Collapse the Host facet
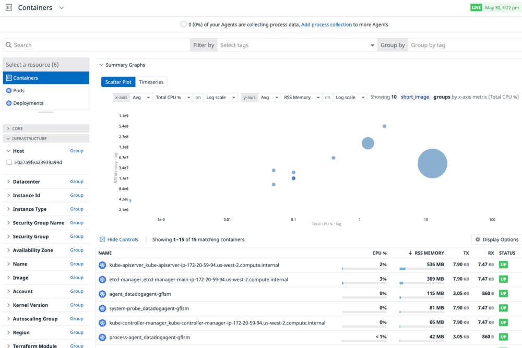Image resolution: width=522 pixels, height=348 pixels. coord(9,151)
